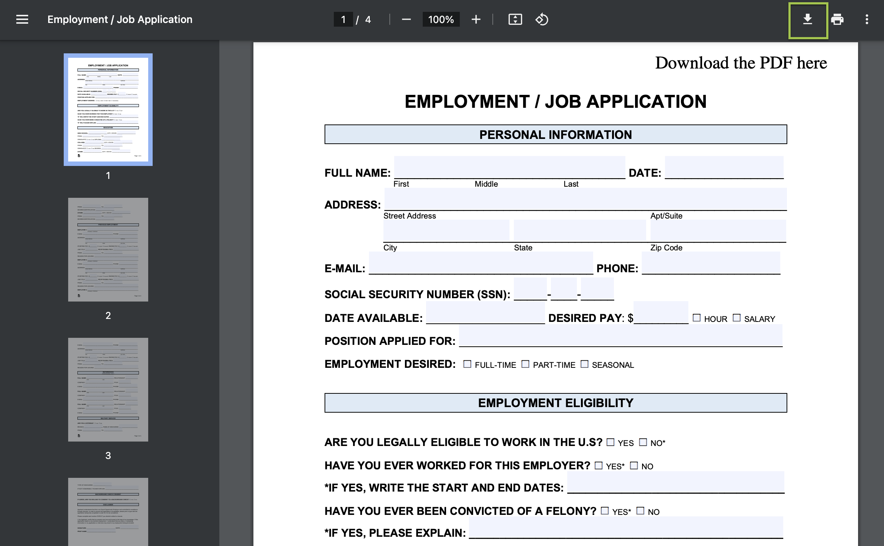This screenshot has height=546, width=884.
Task: Open the page 3 thumbnail
Action: (x=108, y=389)
